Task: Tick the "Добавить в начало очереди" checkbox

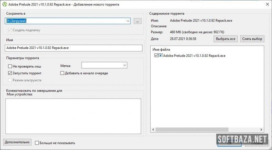Action: coord(62,73)
